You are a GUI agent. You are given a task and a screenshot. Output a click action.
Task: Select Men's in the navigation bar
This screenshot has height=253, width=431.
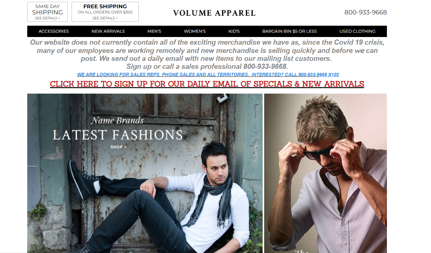click(154, 31)
